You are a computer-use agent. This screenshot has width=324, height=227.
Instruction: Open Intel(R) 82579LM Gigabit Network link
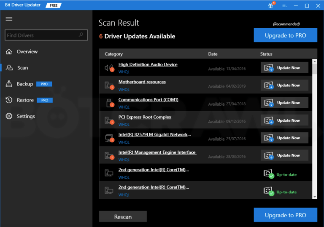(154, 134)
